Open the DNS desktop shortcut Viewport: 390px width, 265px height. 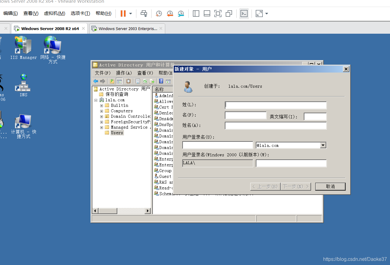tap(24, 85)
